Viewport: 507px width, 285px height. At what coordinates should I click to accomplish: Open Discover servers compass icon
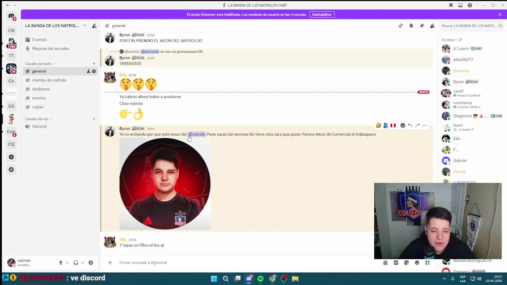coord(11,169)
